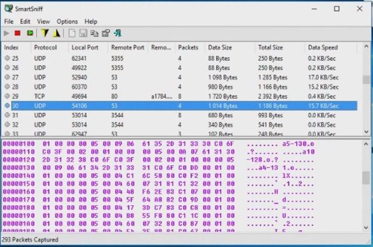Click connection list scrollbar down arrow

pos(366,132)
